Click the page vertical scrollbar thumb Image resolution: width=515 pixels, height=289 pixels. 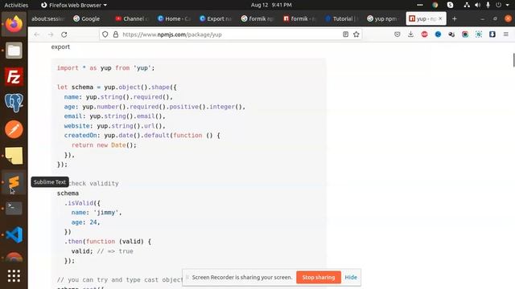pyautogui.click(x=513, y=60)
